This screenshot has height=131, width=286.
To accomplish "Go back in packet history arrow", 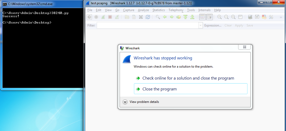I will pos(165,17).
